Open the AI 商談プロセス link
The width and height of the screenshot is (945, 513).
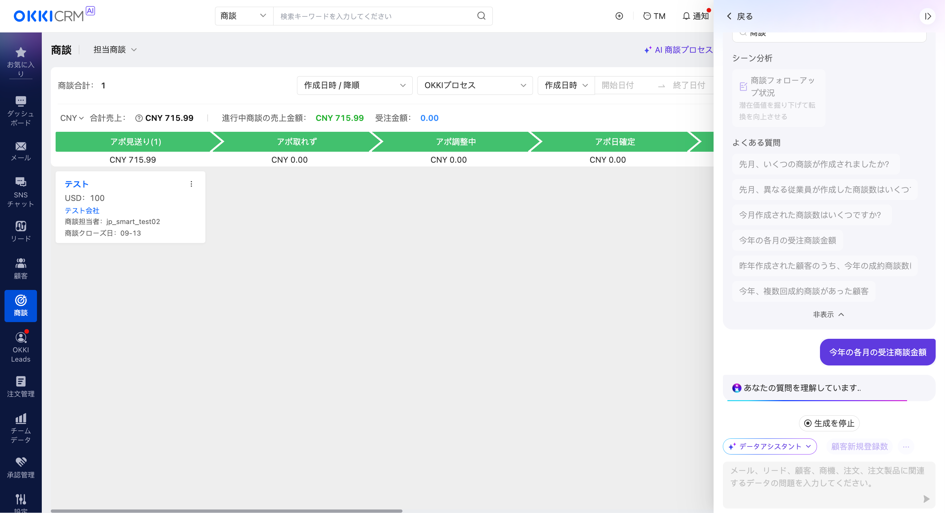click(679, 50)
